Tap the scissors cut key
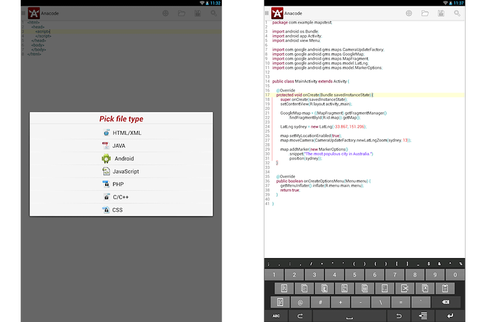This screenshot has width=490, height=322. [405, 288]
